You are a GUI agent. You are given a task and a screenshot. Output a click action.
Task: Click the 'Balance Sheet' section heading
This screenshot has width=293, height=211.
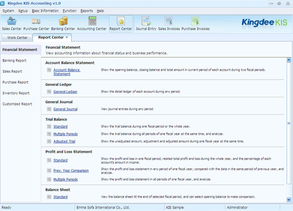click(58, 190)
